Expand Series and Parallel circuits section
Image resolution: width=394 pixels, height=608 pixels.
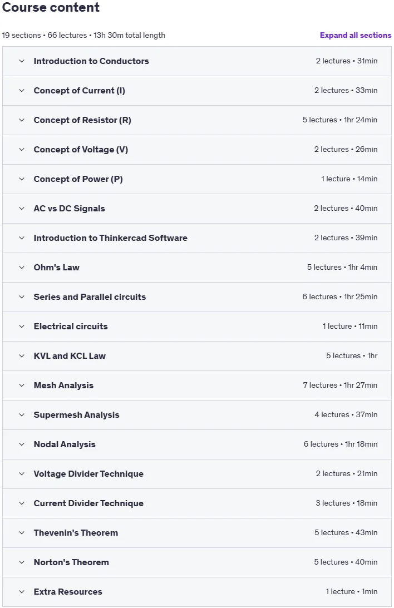point(197,297)
